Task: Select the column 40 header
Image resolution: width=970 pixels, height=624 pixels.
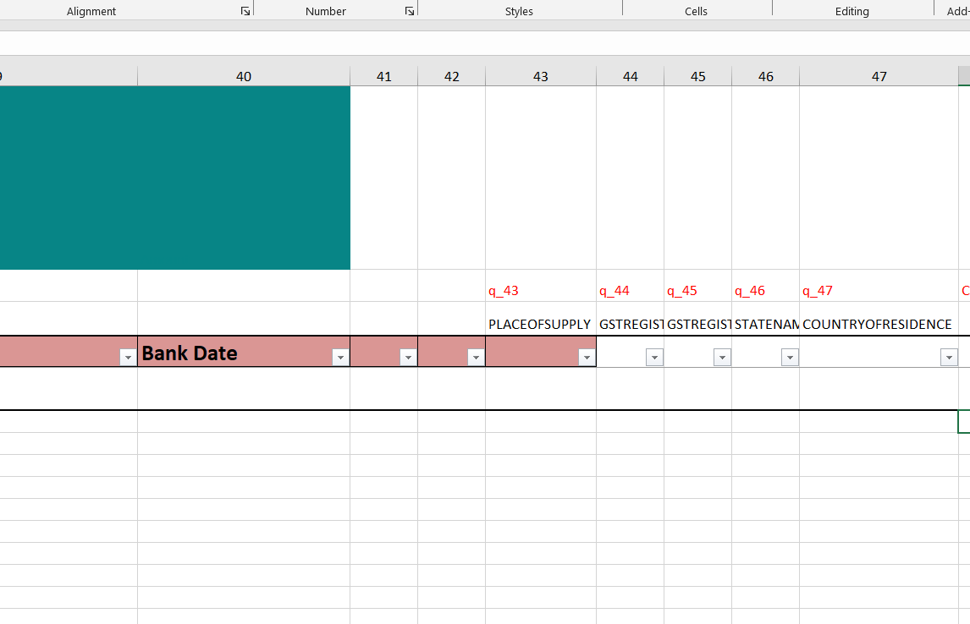Action: pos(244,76)
